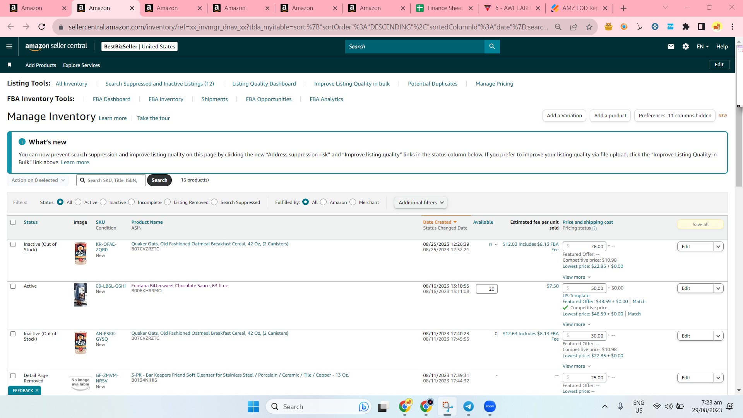Show hidden system tray icons
The height and width of the screenshot is (418, 743).
pyautogui.click(x=604, y=406)
